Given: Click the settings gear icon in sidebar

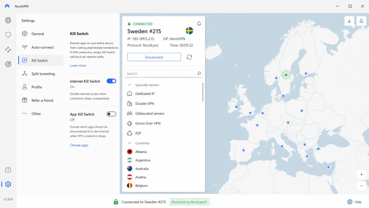Looking at the screenshot, I should click(8, 184).
